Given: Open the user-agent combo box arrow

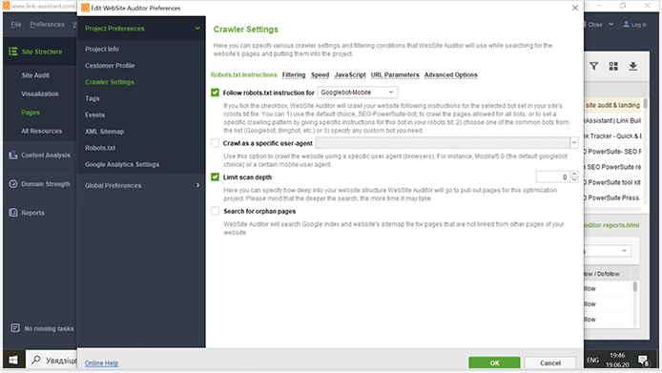Looking at the screenshot, I should [573, 143].
